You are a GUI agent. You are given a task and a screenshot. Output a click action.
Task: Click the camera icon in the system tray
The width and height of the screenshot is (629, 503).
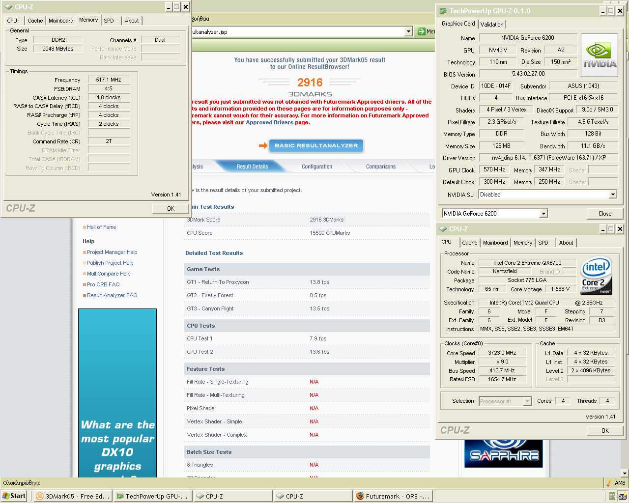click(x=622, y=496)
